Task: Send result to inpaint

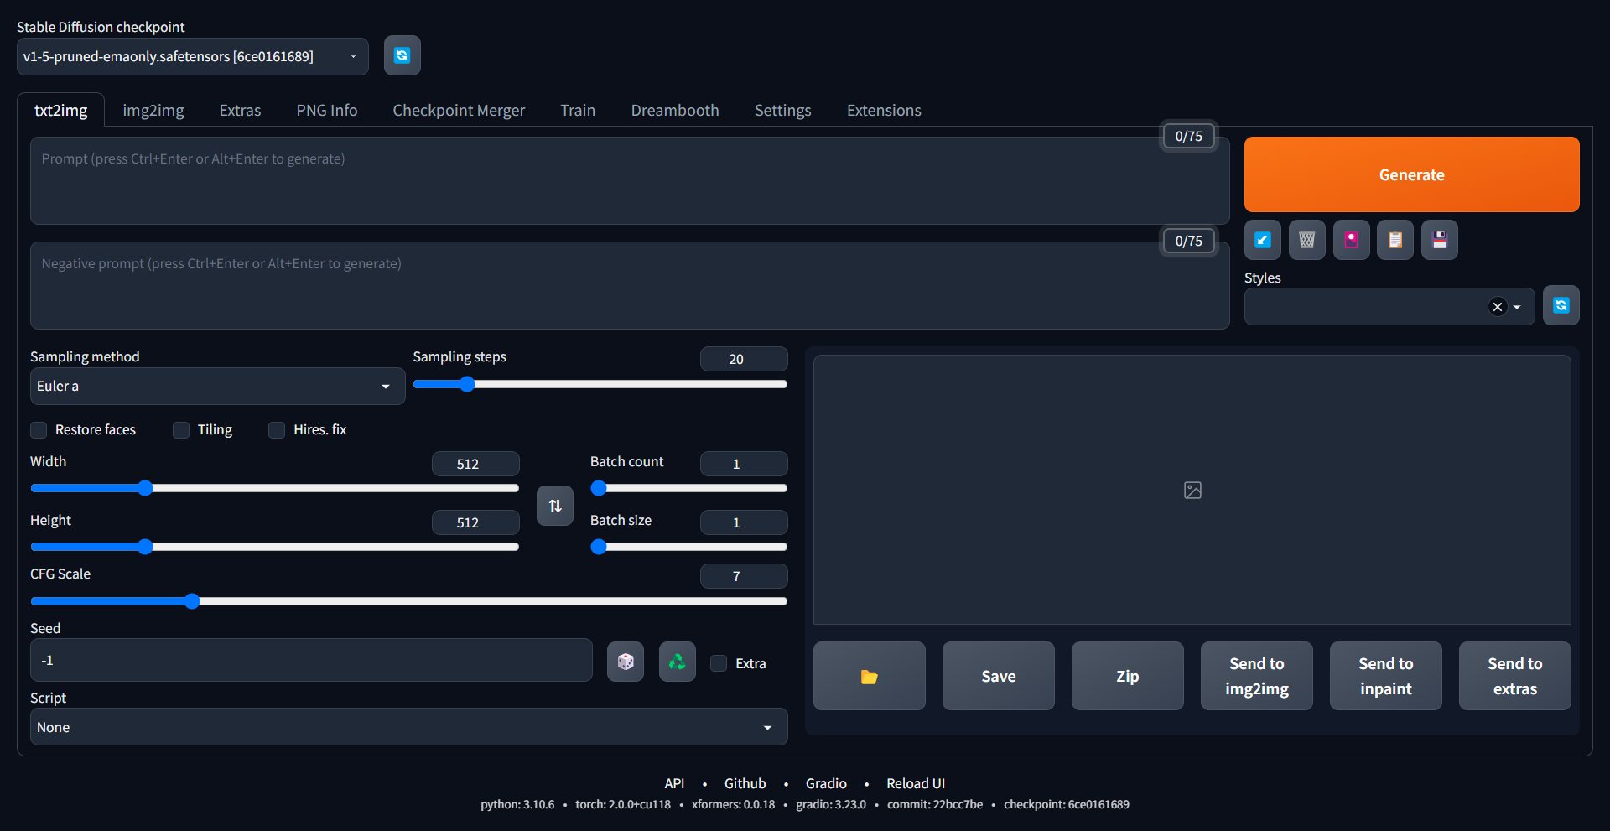Action: coord(1385,675)
